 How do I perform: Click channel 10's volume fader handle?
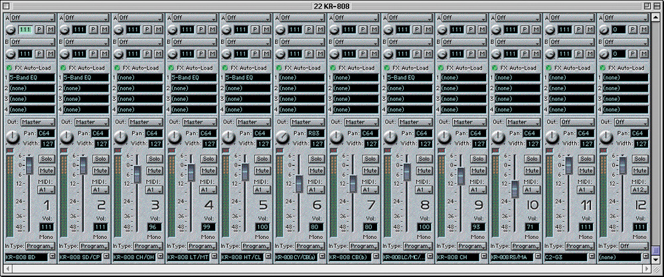coord(515,189)
